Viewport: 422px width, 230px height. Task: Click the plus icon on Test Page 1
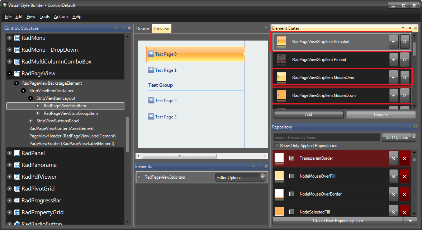(x=151, y=70)
